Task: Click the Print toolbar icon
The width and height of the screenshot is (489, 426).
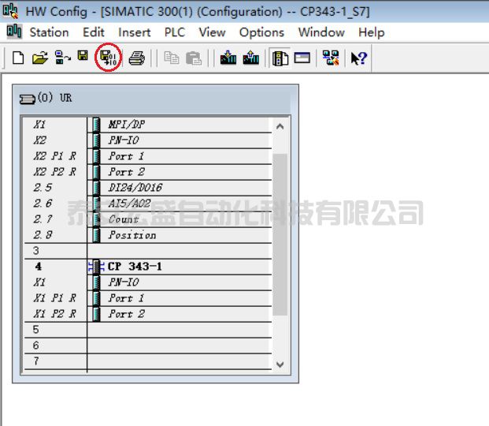Action: pyautogui.click(x=136, y=58)
